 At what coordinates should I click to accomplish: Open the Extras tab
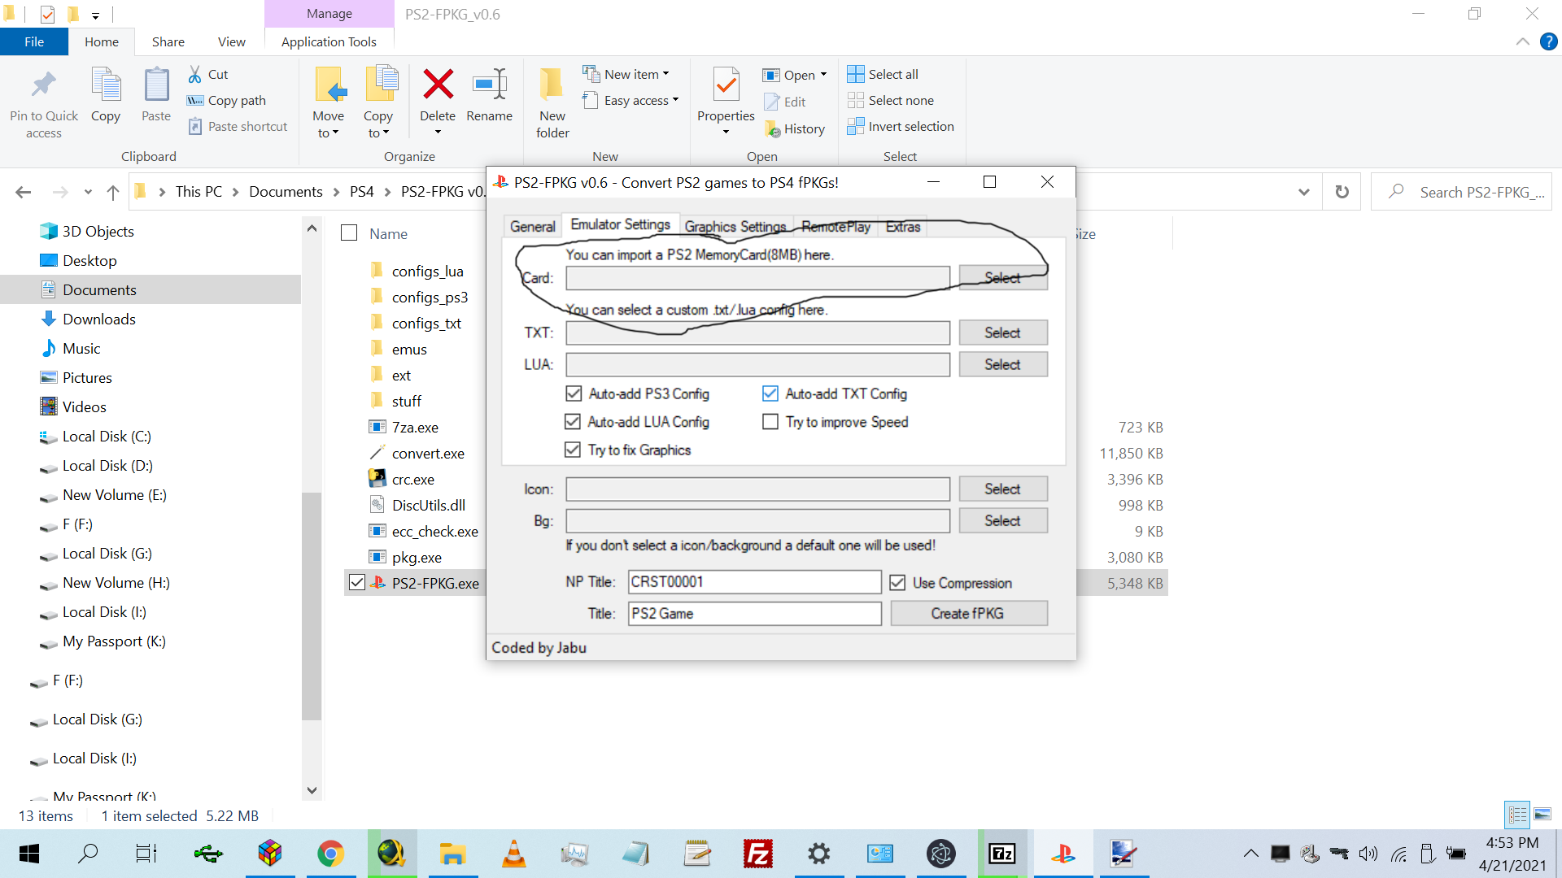click(903, 227)
